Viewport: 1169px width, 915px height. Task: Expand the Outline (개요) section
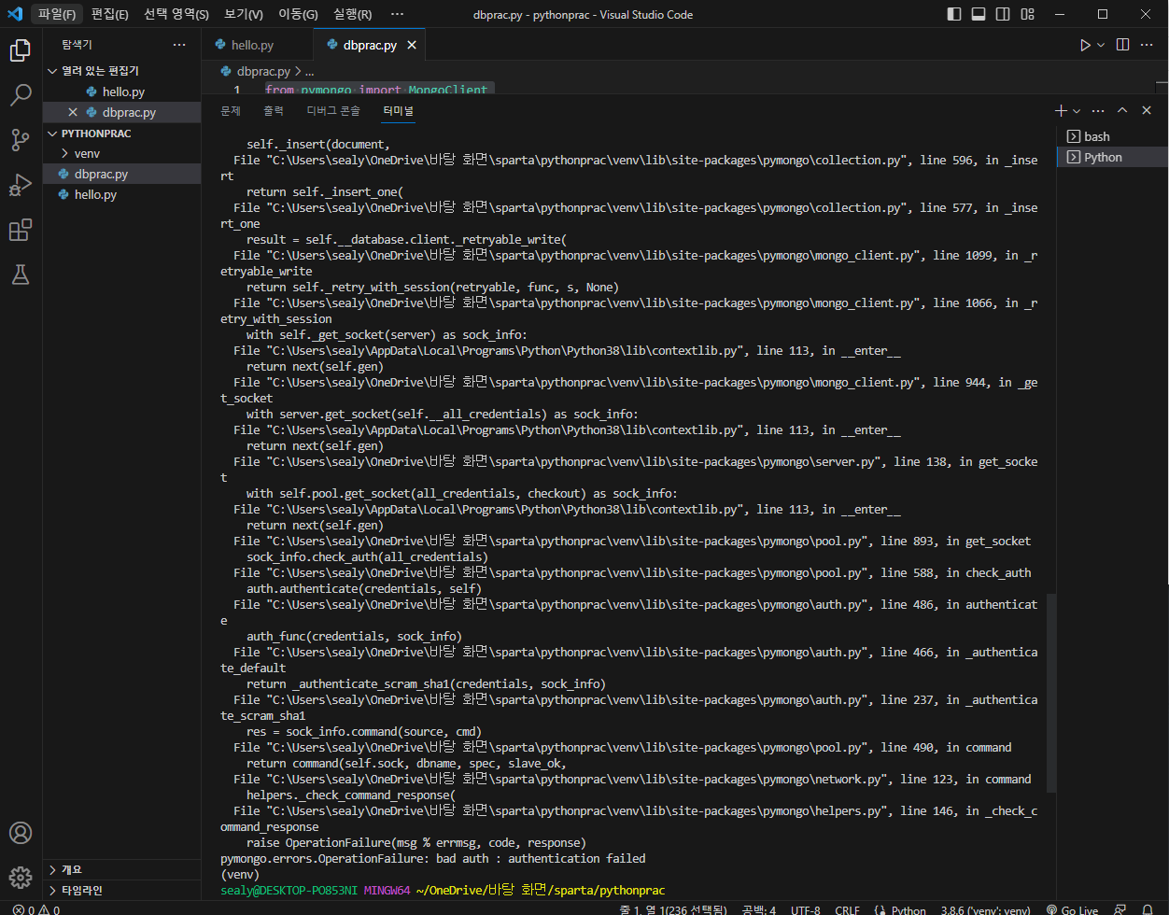click(x=121, y=869)
